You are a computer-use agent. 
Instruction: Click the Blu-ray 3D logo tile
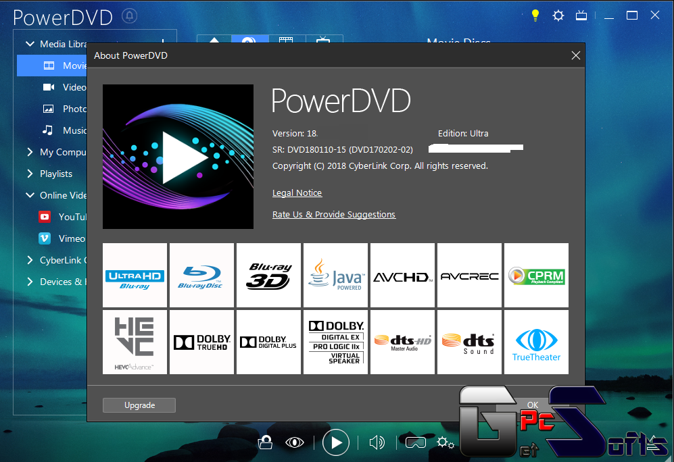268,275
